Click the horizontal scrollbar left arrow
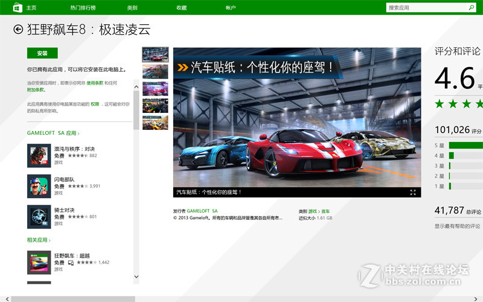This screenshot has height=302, width=483. pos(7,299)
